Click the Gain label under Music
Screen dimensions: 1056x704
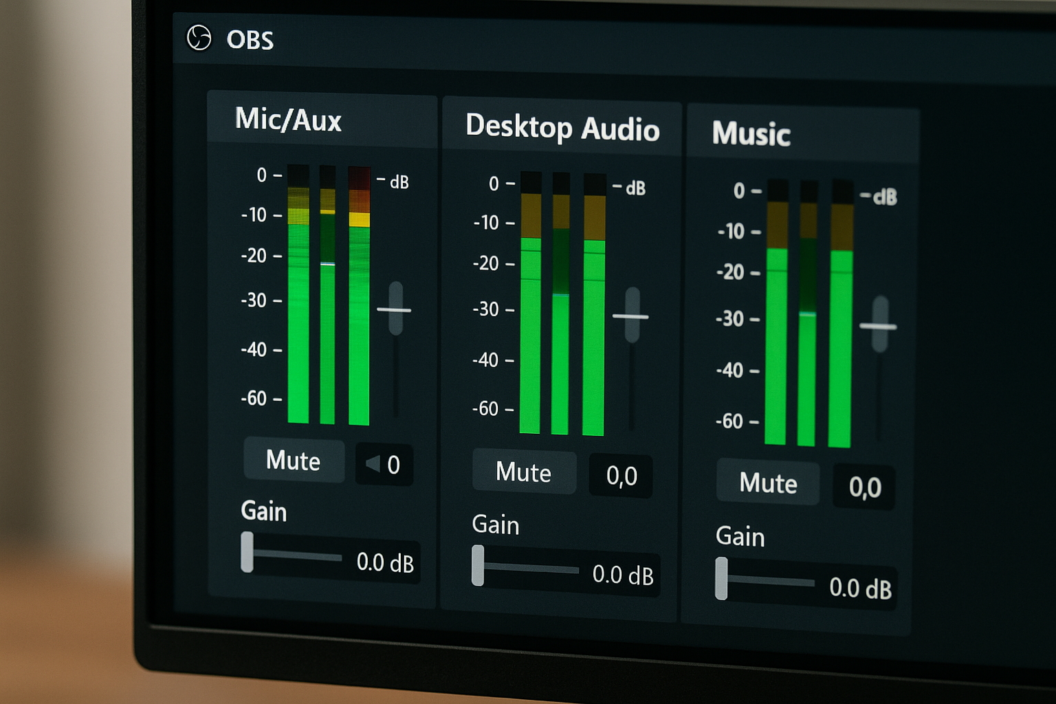(x=740, y=536)
